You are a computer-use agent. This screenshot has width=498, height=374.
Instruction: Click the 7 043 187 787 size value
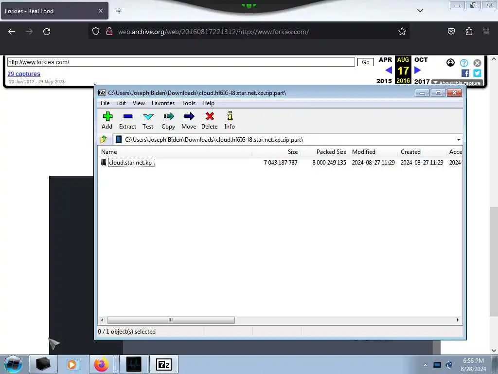pos(281,163)
